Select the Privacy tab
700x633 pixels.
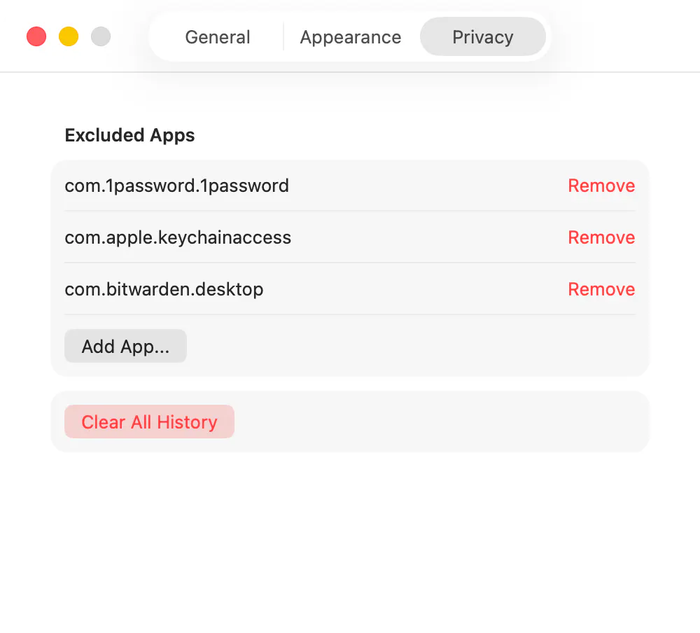(x=482, y=37)
